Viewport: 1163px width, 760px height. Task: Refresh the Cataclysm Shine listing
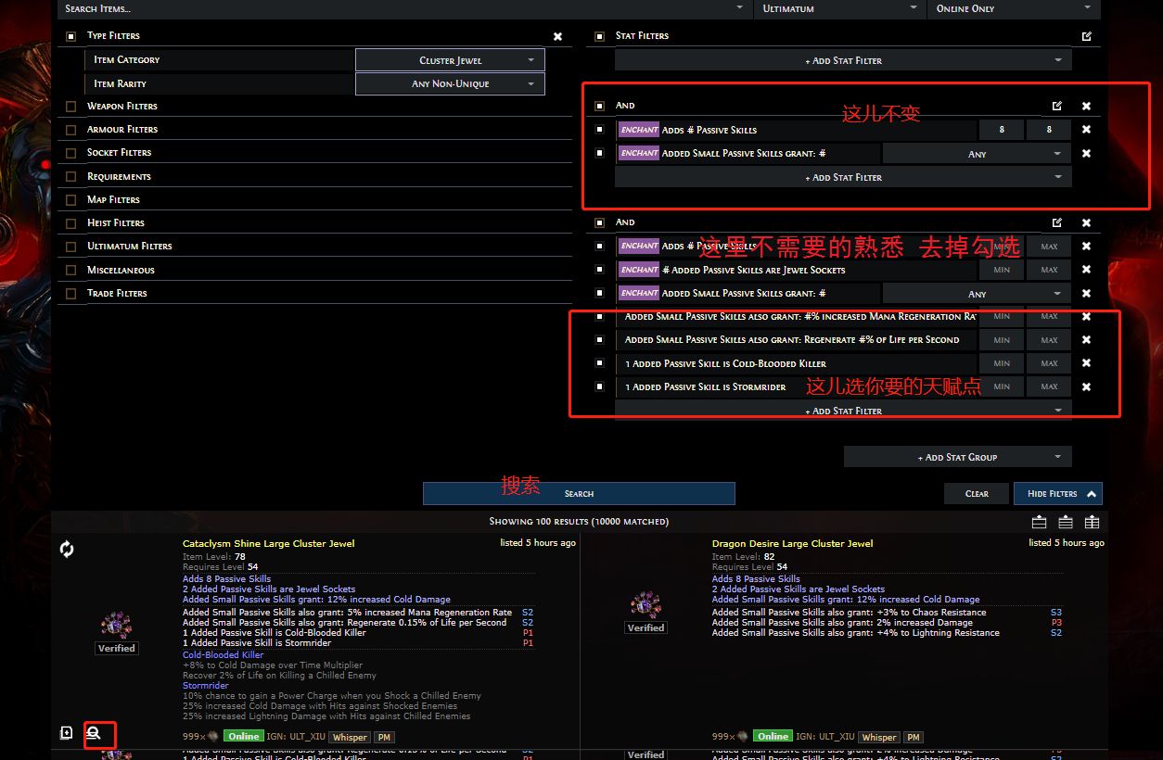(67, 549)
